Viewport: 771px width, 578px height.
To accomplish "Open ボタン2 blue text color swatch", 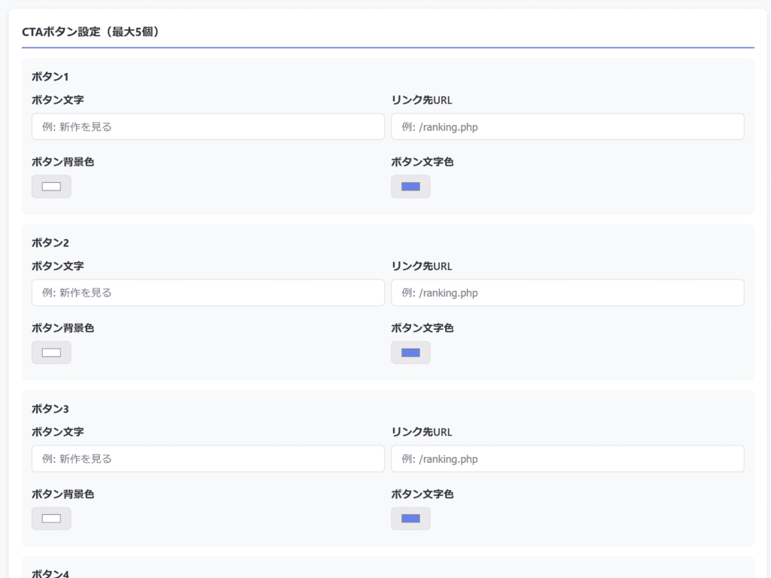I will coord(410,352).
